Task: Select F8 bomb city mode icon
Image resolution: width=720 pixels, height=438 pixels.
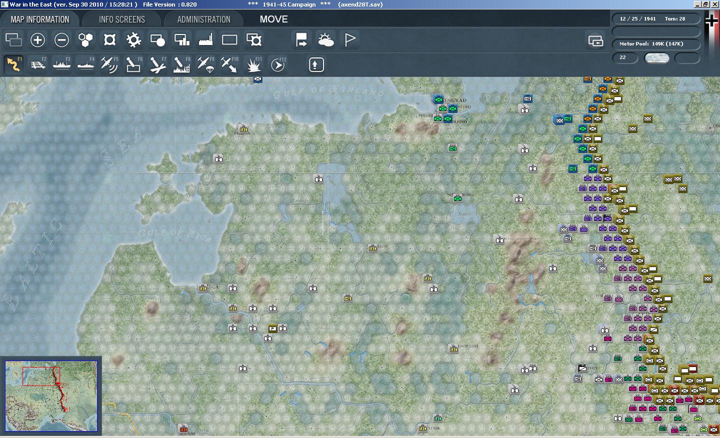Action: click(x=181, y=64)
